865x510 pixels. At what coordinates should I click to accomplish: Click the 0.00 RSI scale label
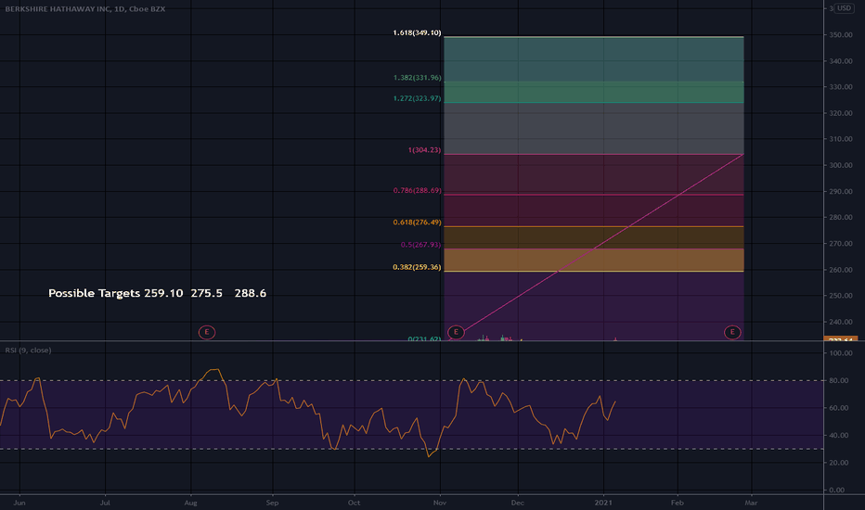tap(837, 490)
